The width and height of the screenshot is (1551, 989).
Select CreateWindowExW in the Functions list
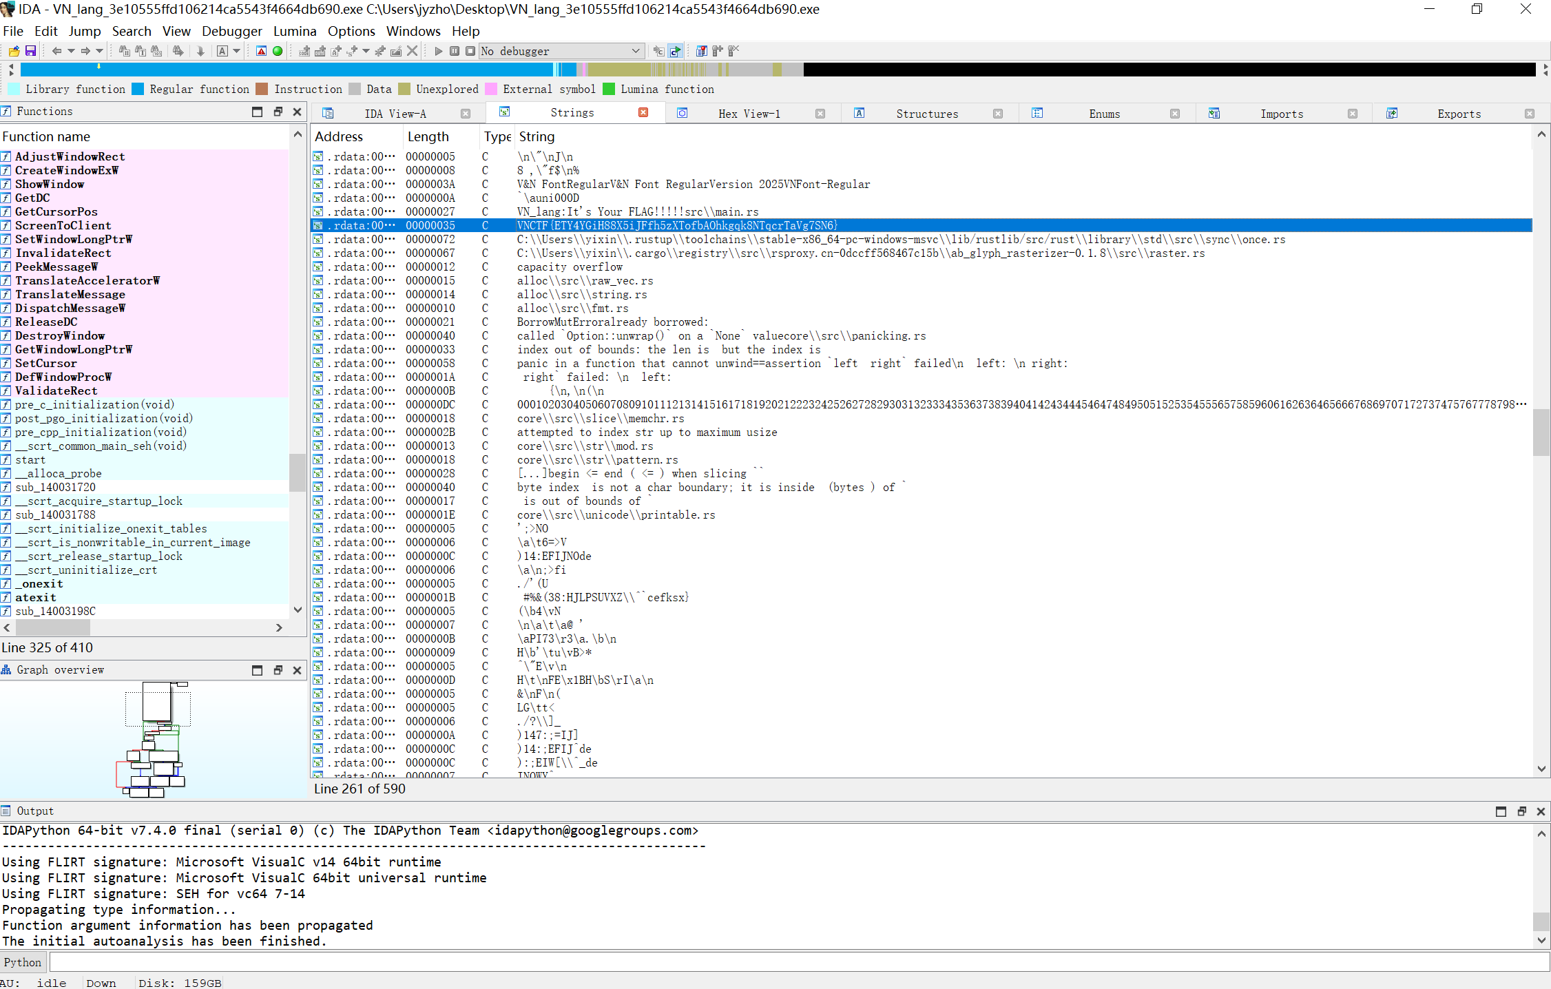145,170
